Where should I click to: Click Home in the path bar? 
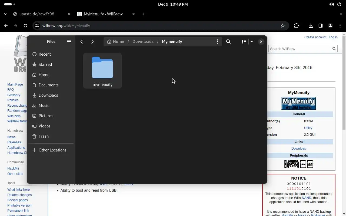[116, 42]
